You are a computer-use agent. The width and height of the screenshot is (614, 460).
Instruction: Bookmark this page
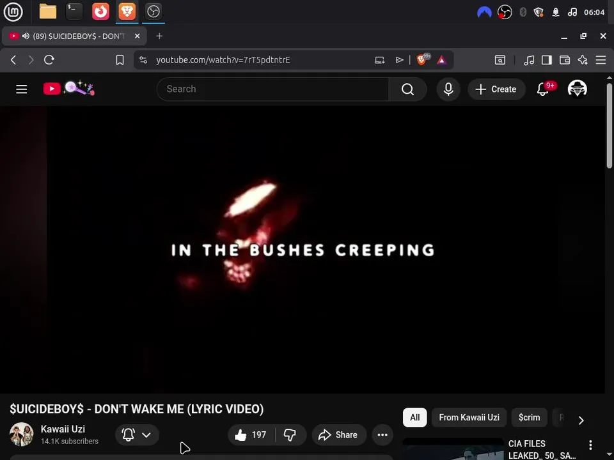point(120,60)
